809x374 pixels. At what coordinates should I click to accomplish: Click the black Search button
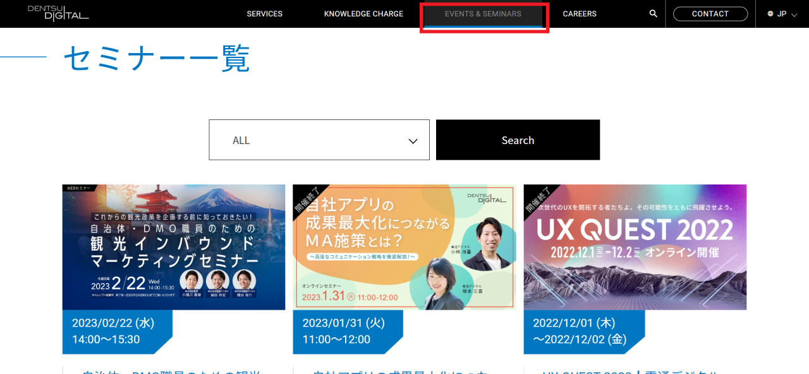(518, 140)
